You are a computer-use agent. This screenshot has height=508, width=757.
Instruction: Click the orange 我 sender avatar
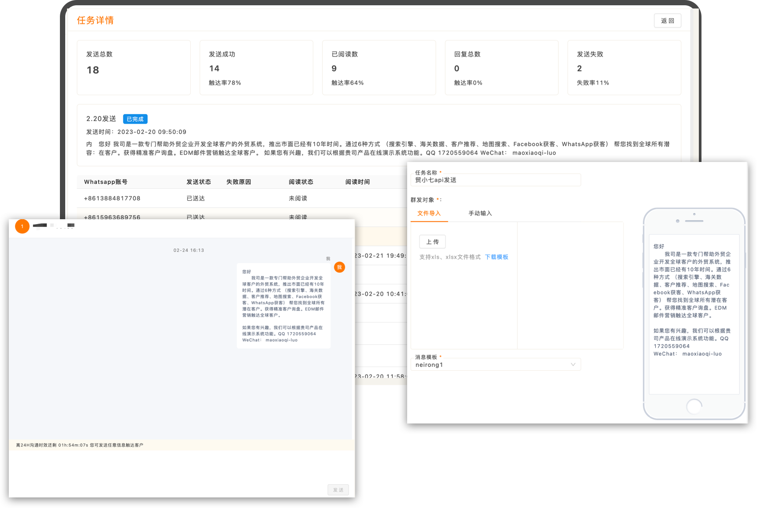339,267
